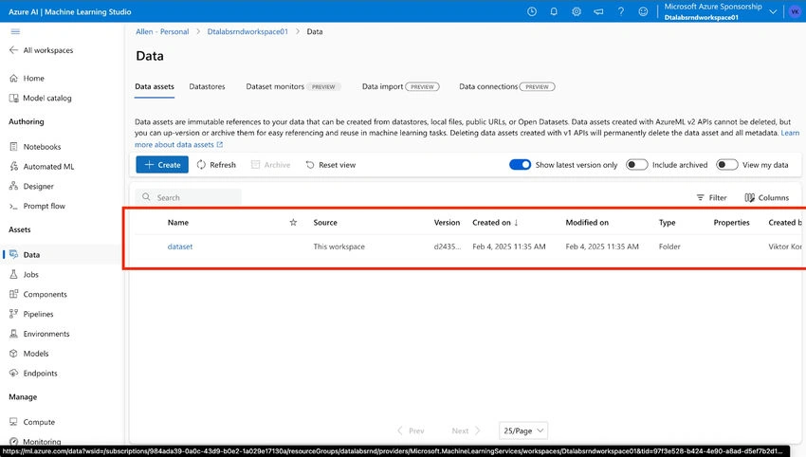Click Allen - Personal breadcrumb
This screenshot has height=457, width=806.
click(162, 31)
